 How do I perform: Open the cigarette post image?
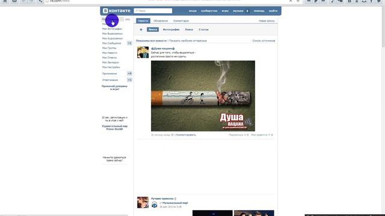pos(203,96)
